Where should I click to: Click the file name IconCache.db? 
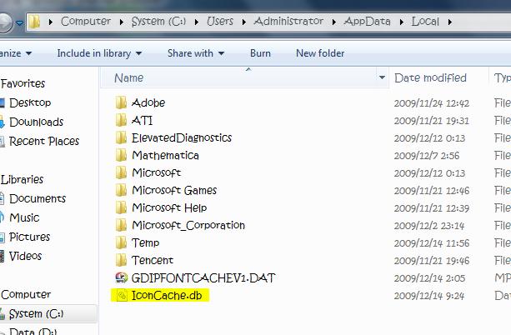[167, 296]
